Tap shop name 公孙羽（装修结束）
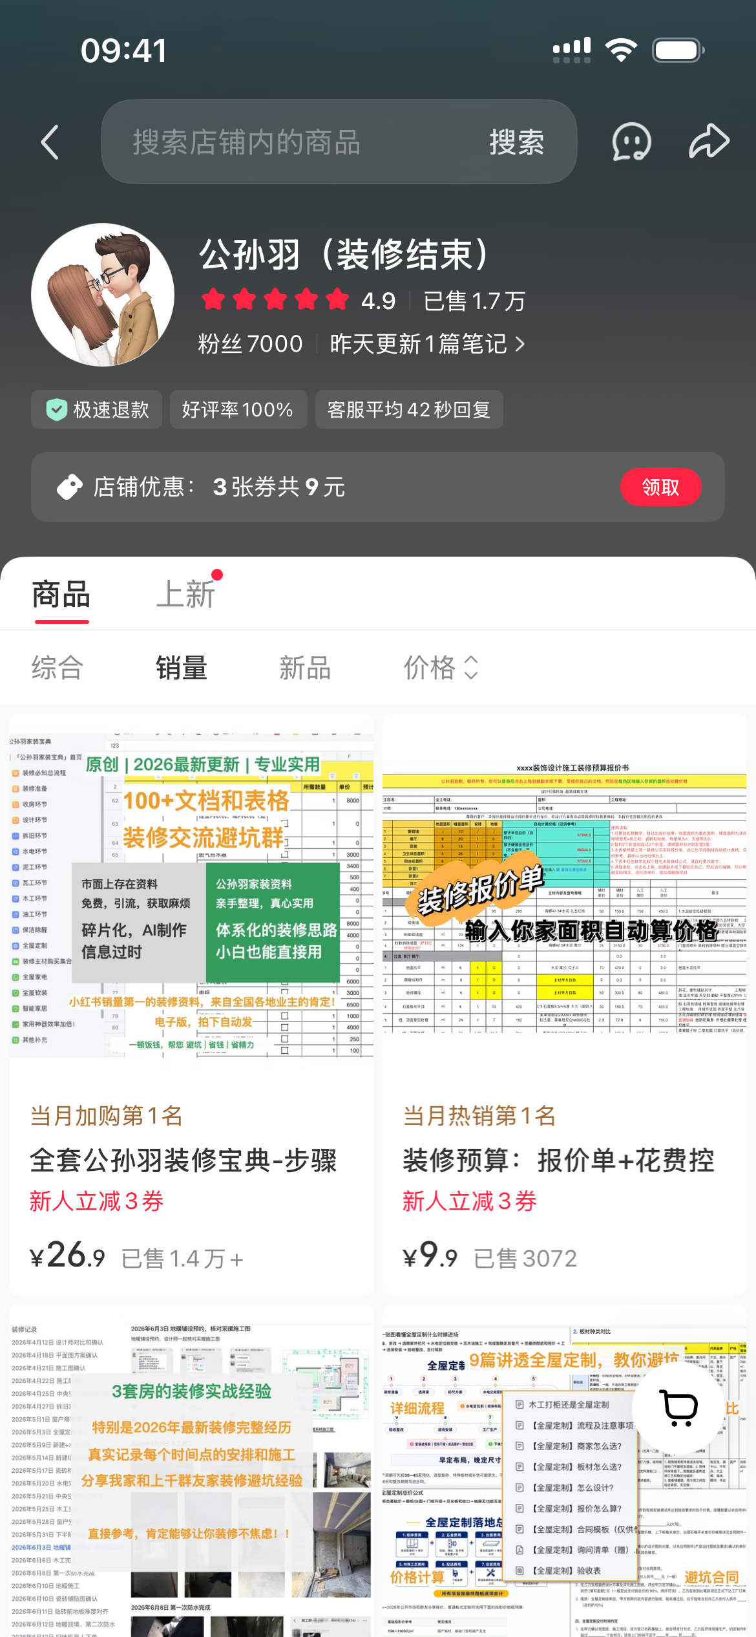This screenshot has height=1637, width=756. 345,254
